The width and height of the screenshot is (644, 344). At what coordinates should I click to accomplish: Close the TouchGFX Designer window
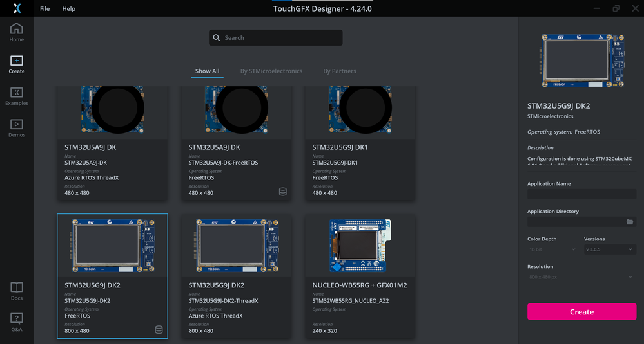(635, 8)
